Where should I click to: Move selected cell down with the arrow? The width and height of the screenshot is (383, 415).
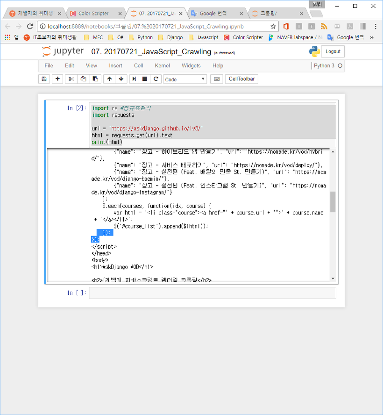121,79
